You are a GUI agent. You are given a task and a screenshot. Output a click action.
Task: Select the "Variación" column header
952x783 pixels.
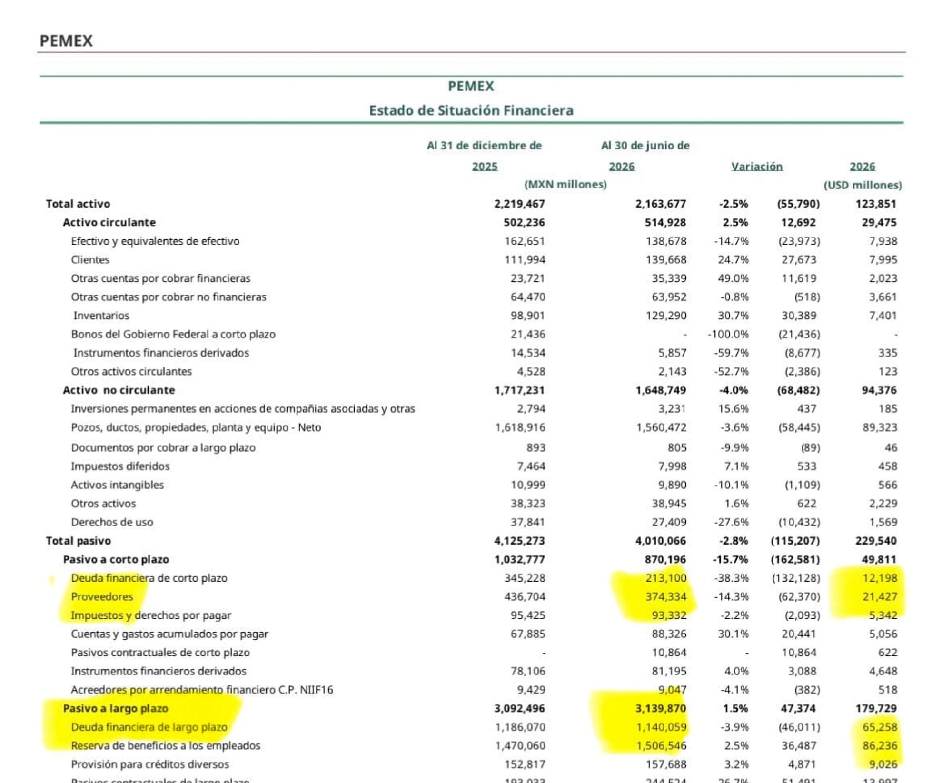click(757, 167)
